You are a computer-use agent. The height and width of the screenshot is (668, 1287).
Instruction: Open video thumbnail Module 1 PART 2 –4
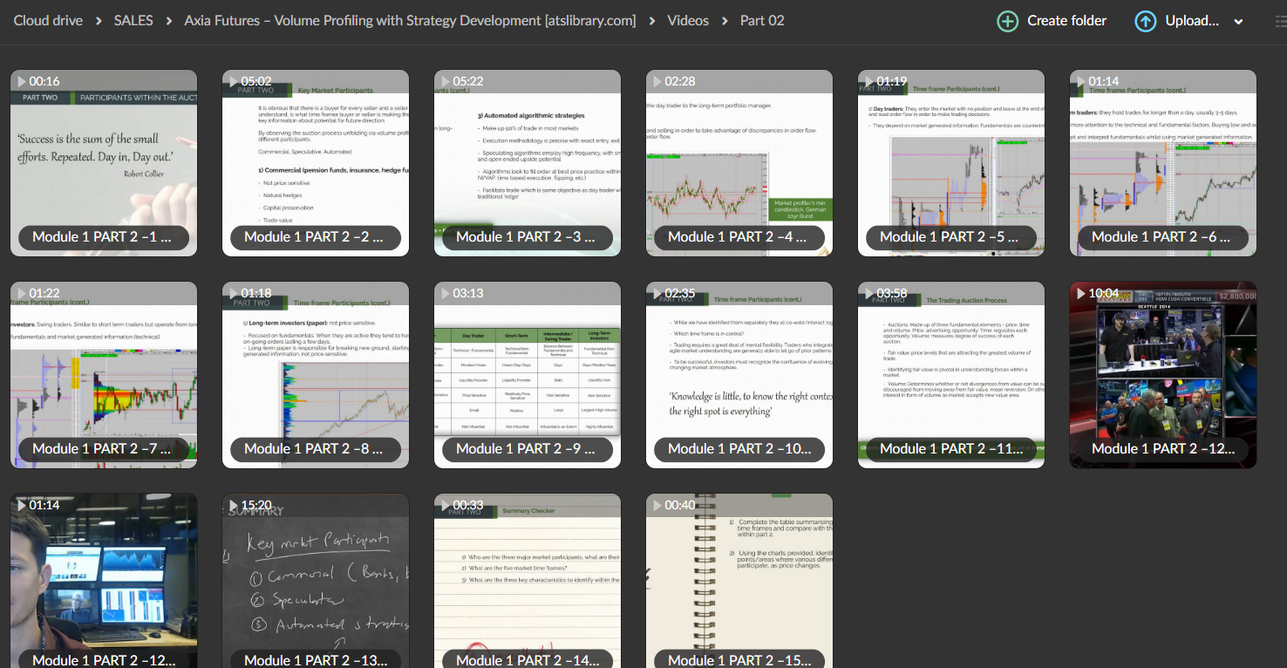click(x=739, y=163)
